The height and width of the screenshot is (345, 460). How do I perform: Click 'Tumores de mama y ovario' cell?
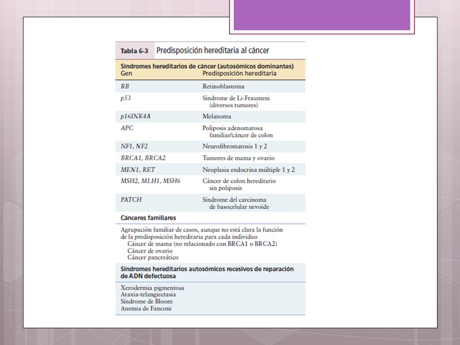pyautogui.click(x=239, y=158)
